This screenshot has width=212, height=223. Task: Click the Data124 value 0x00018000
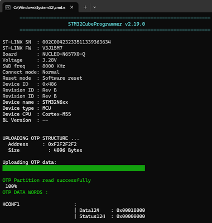pyautogui.click(x=131, y=210)
